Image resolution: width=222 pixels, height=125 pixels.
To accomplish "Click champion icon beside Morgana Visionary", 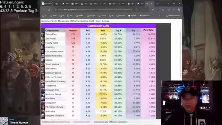I will [43, 116].
